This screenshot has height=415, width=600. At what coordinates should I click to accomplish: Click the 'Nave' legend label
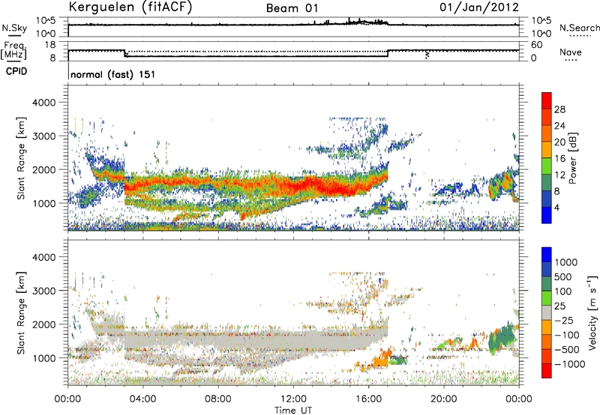[x=571, y=52]
